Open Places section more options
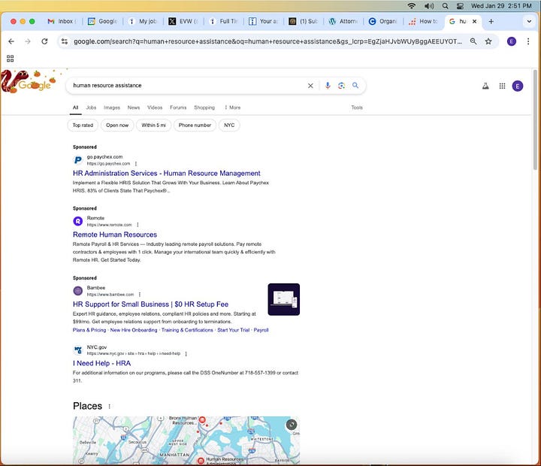541x466 pixels. [110, 407]
